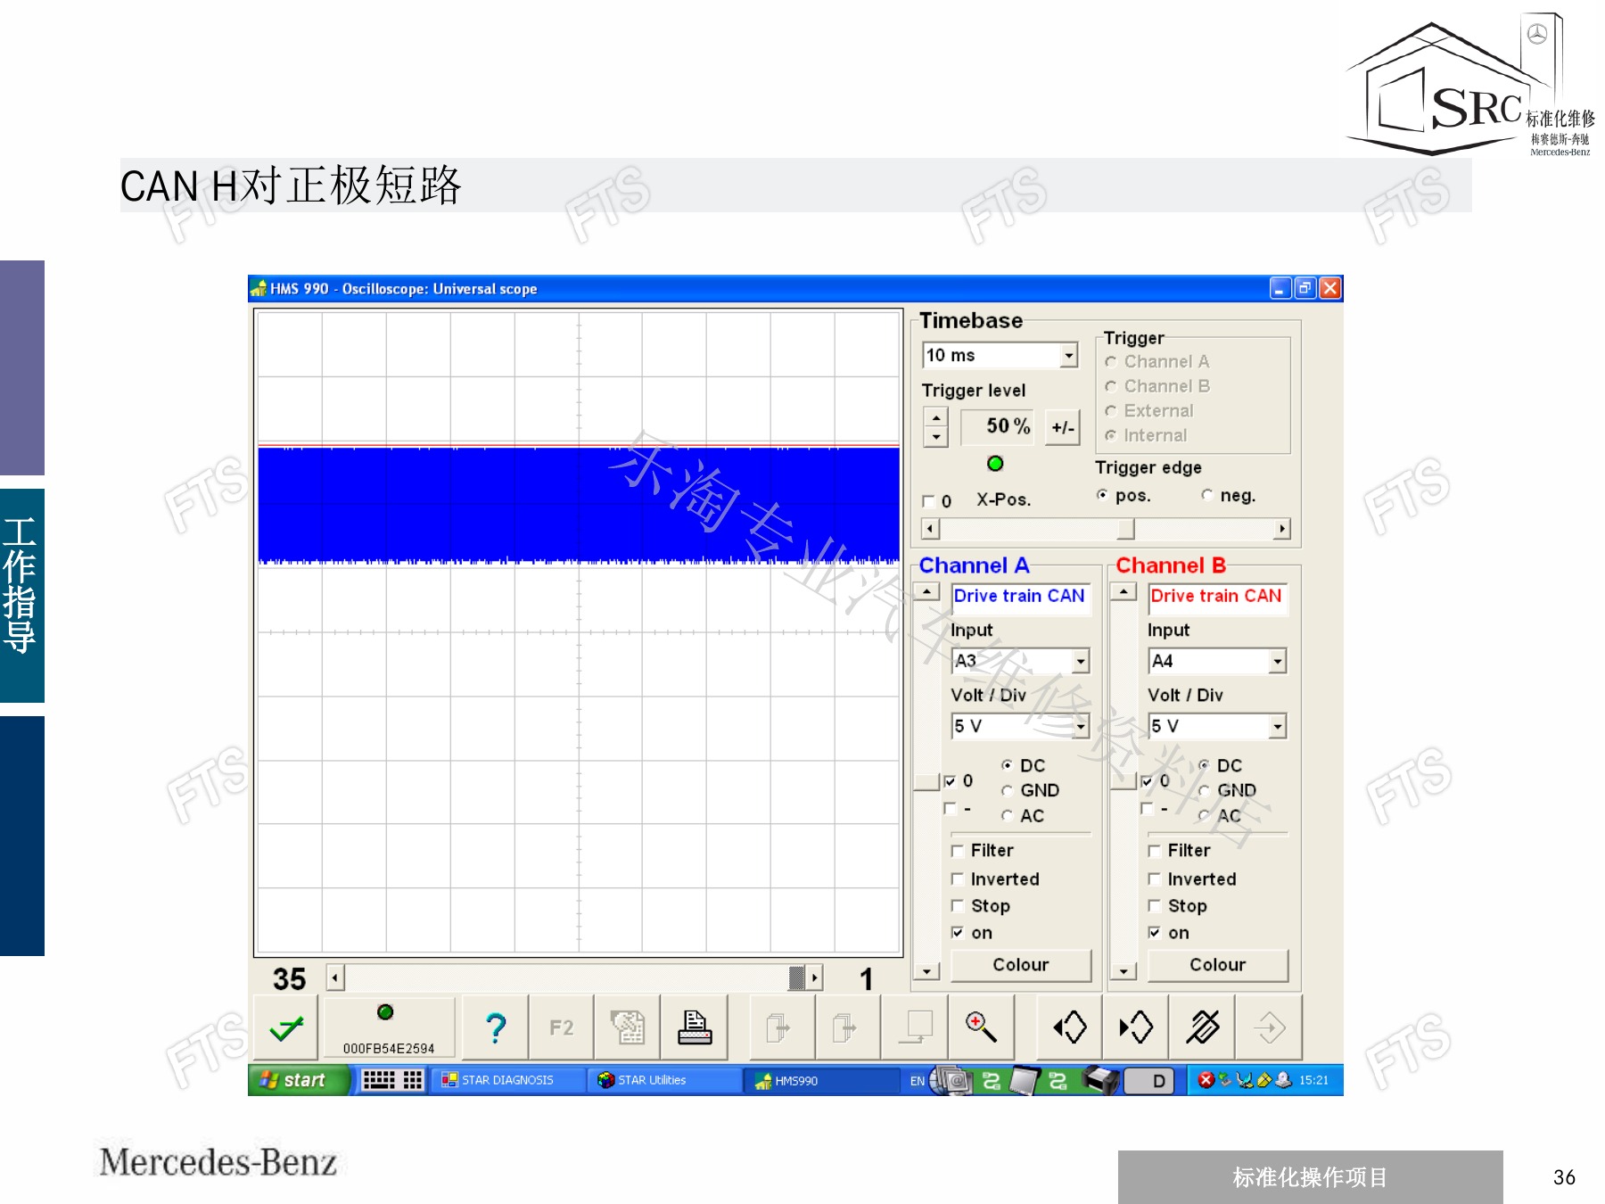Increase trigger level with up arrow
This screenshot has height=1204, width=1605.
935,417
